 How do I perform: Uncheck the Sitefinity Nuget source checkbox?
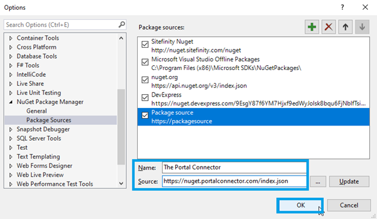pos(145,45)
